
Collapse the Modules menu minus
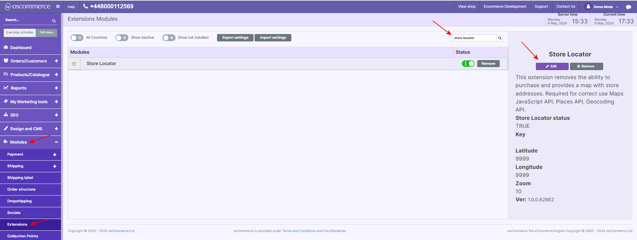point(56,142)
